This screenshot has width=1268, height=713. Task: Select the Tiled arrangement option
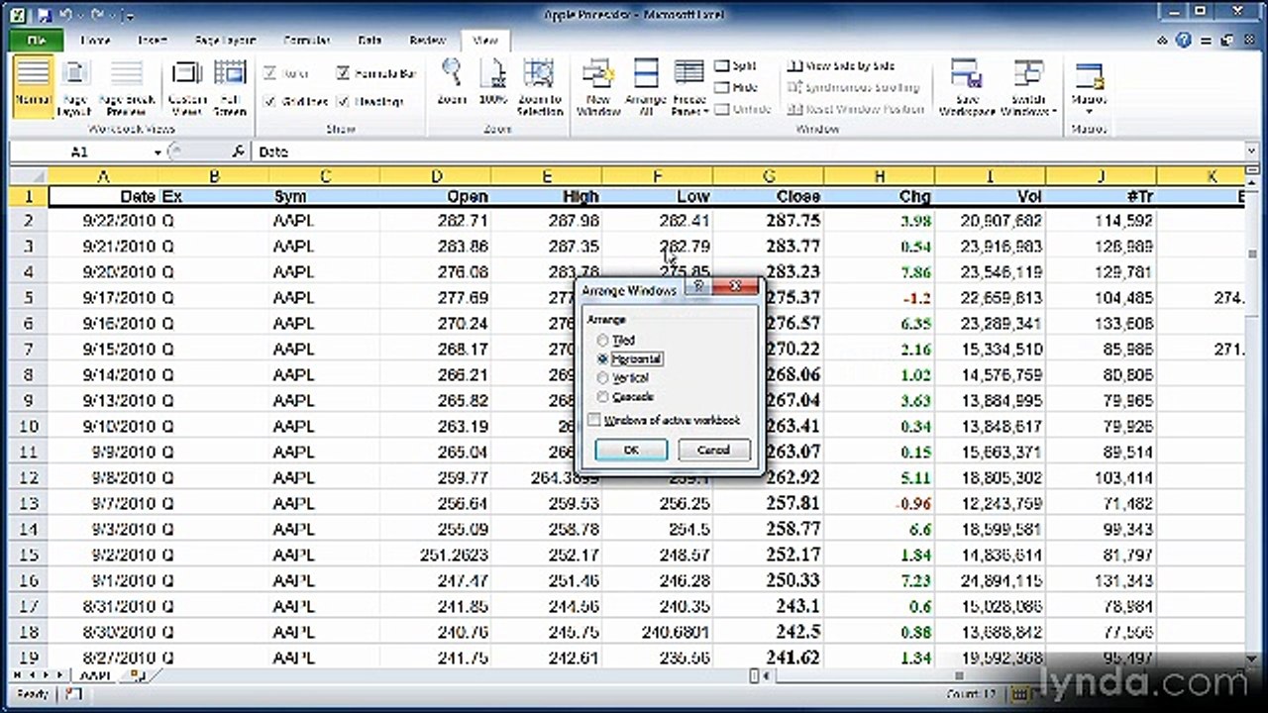616,340
